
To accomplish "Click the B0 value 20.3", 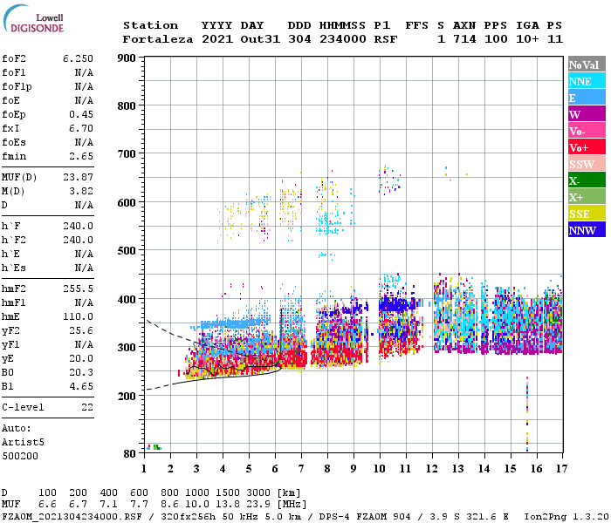I will pos(81,372).
